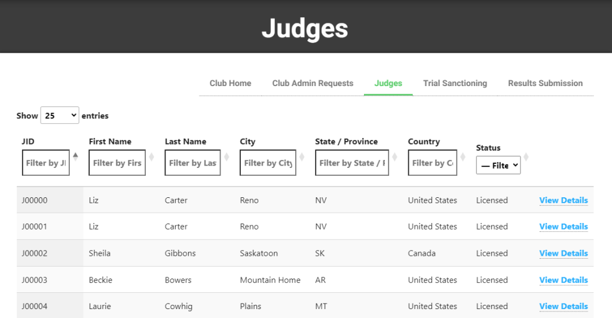This screenshot has width=612, height=318.
Task: Sort by State / Province icon
Action: [394, 157]
